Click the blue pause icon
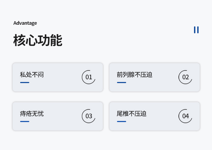212x150 pixels. (x=196, y=30)
